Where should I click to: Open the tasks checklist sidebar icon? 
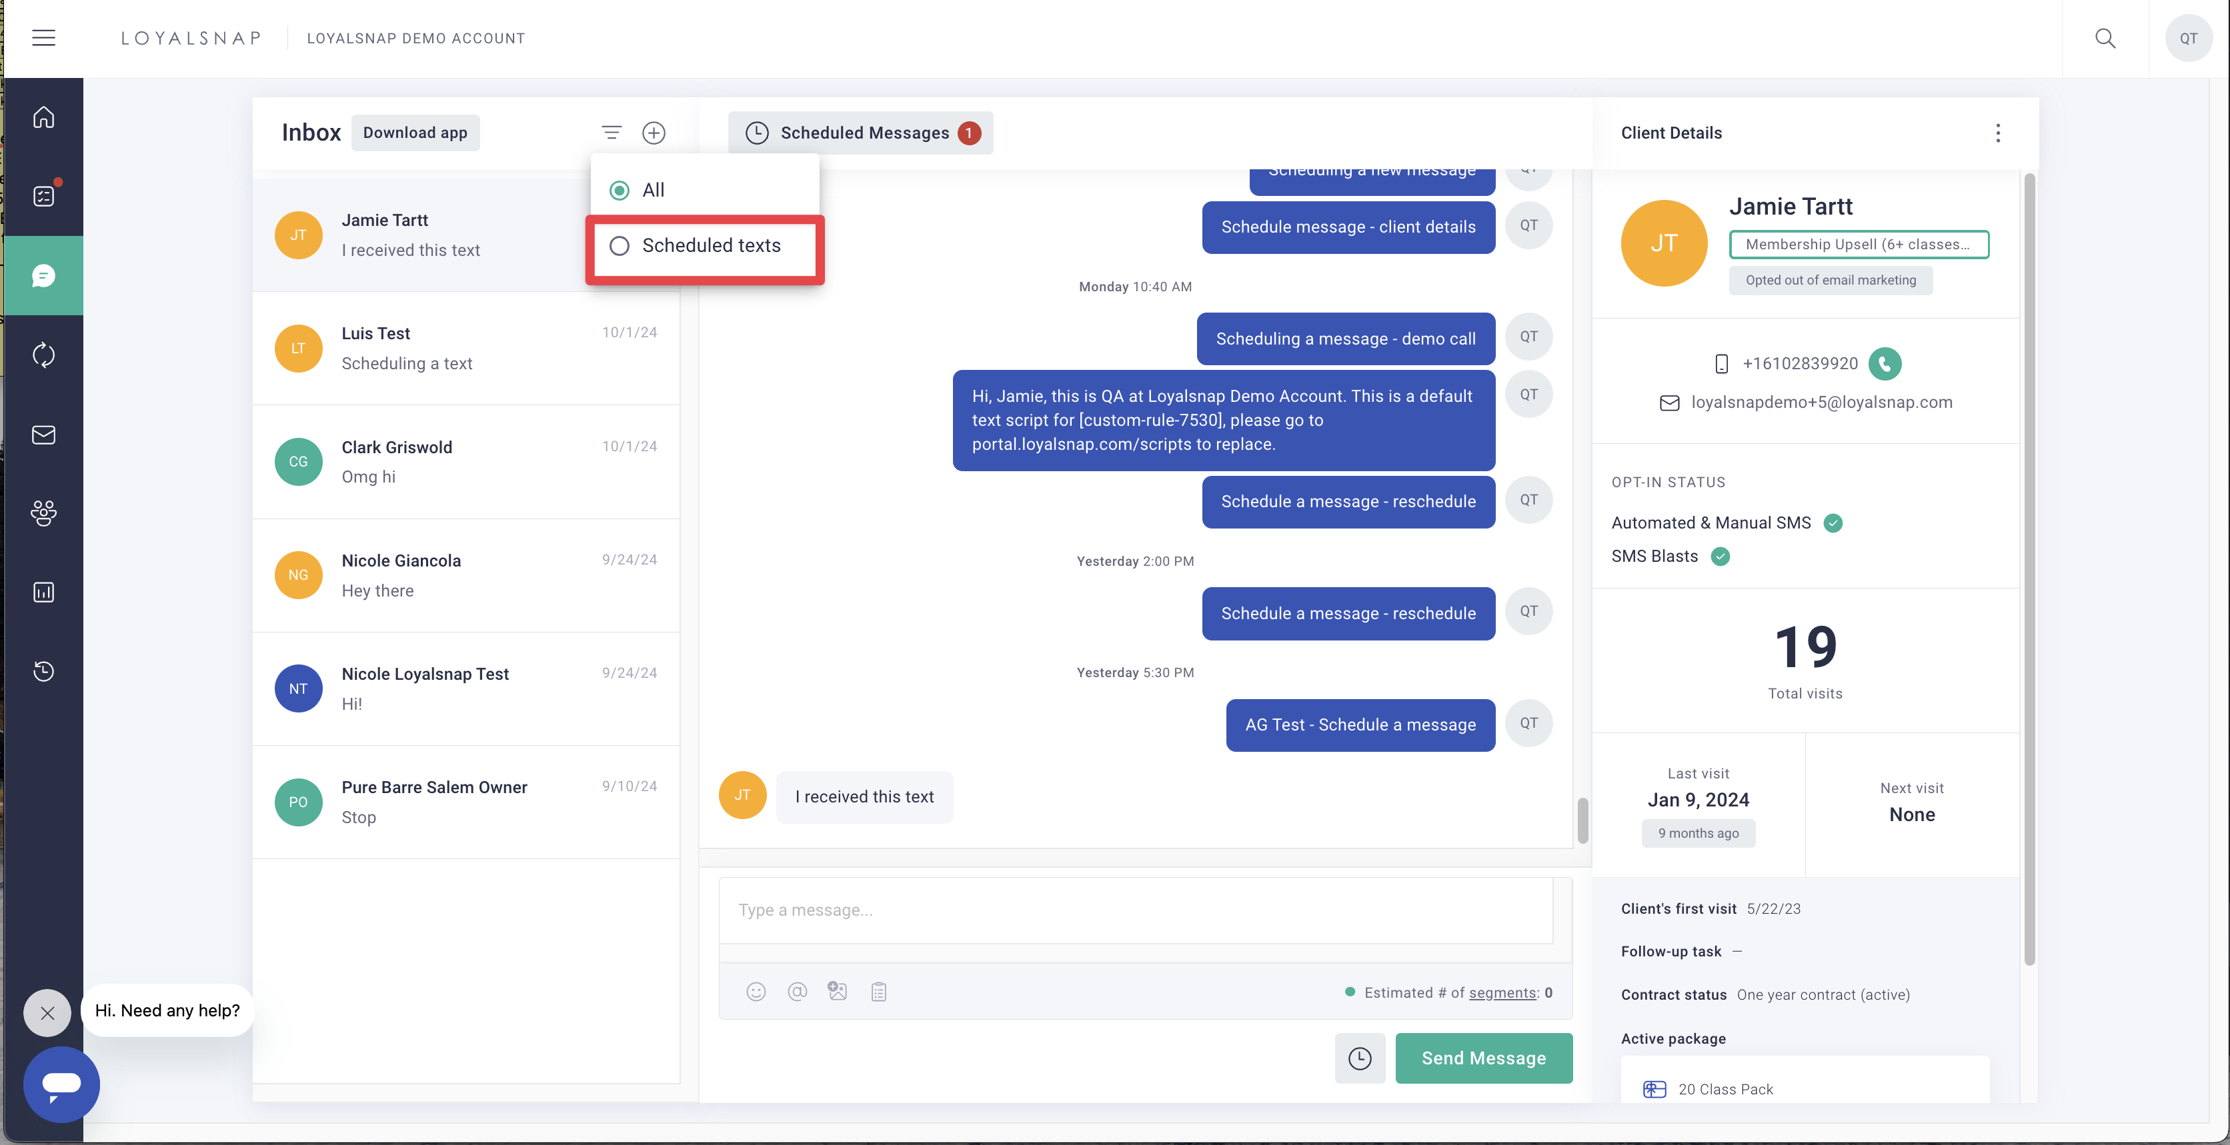43,195
